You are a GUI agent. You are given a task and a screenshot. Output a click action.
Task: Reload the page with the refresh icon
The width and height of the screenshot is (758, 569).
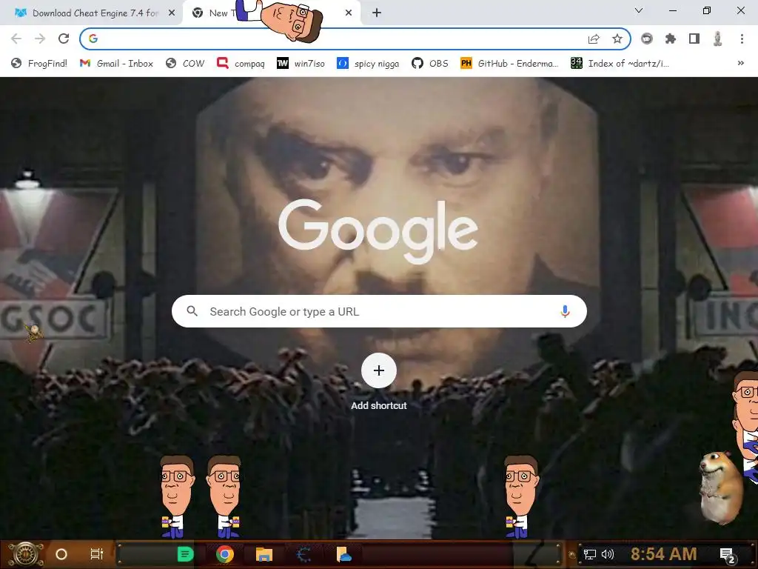[x=64, y=39]
